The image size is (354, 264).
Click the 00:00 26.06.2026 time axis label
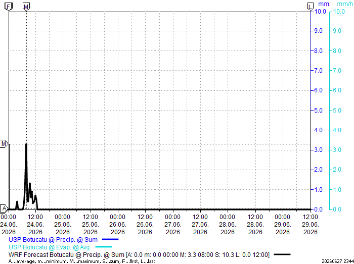(118, 224)
